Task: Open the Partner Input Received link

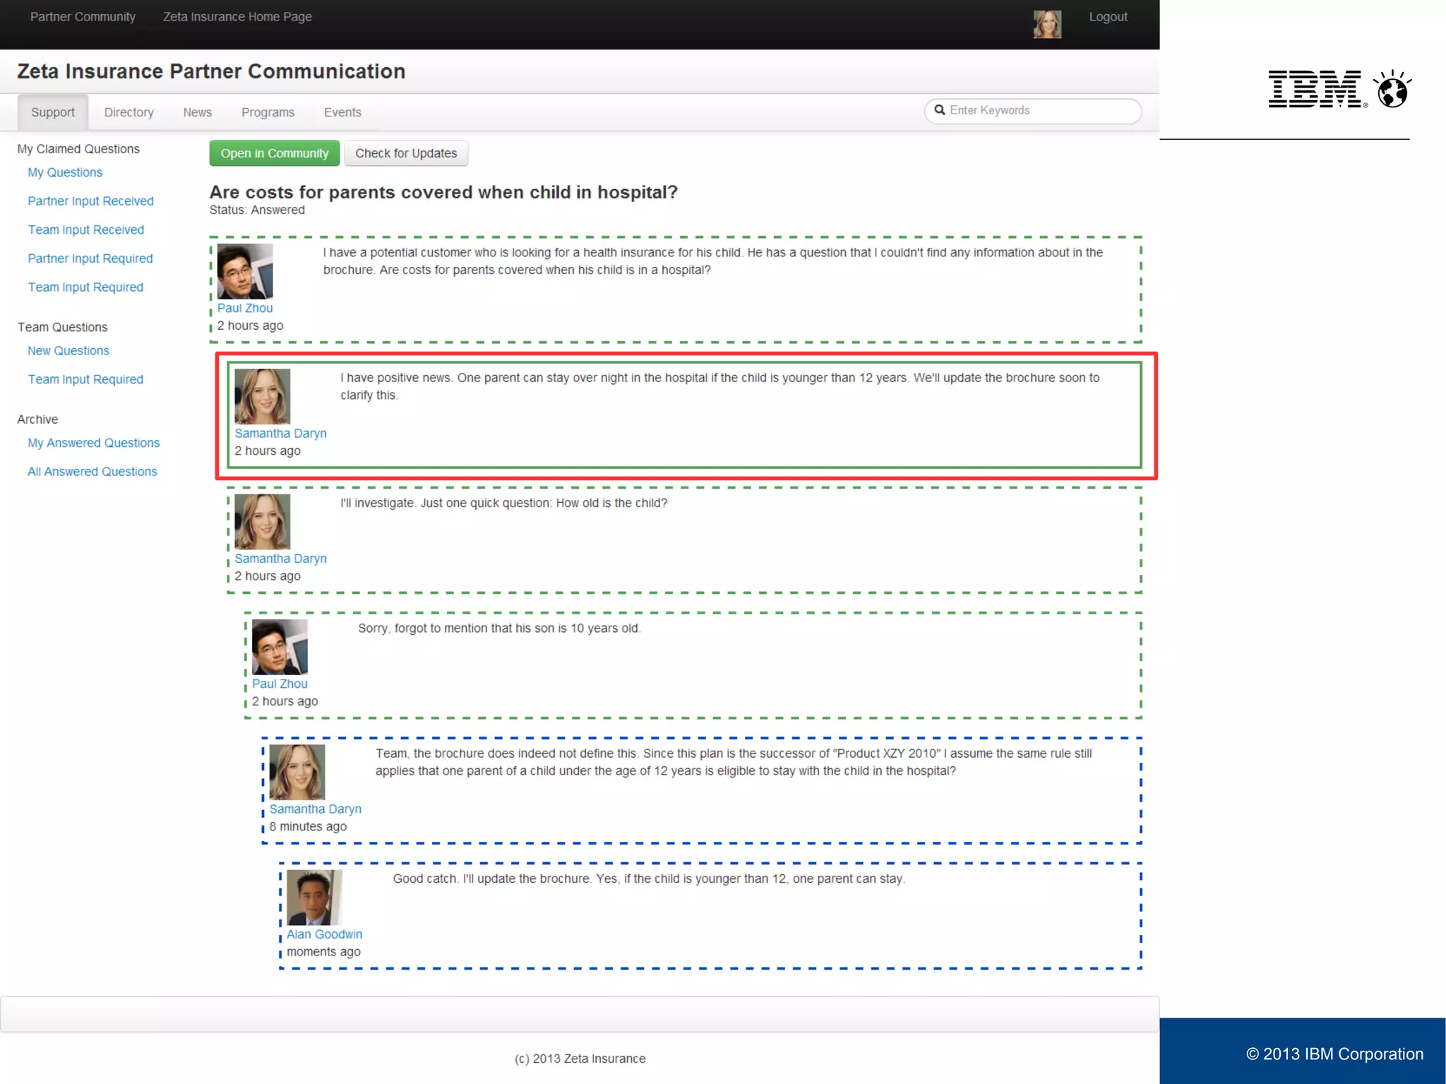Action: [x=90, y=201]
